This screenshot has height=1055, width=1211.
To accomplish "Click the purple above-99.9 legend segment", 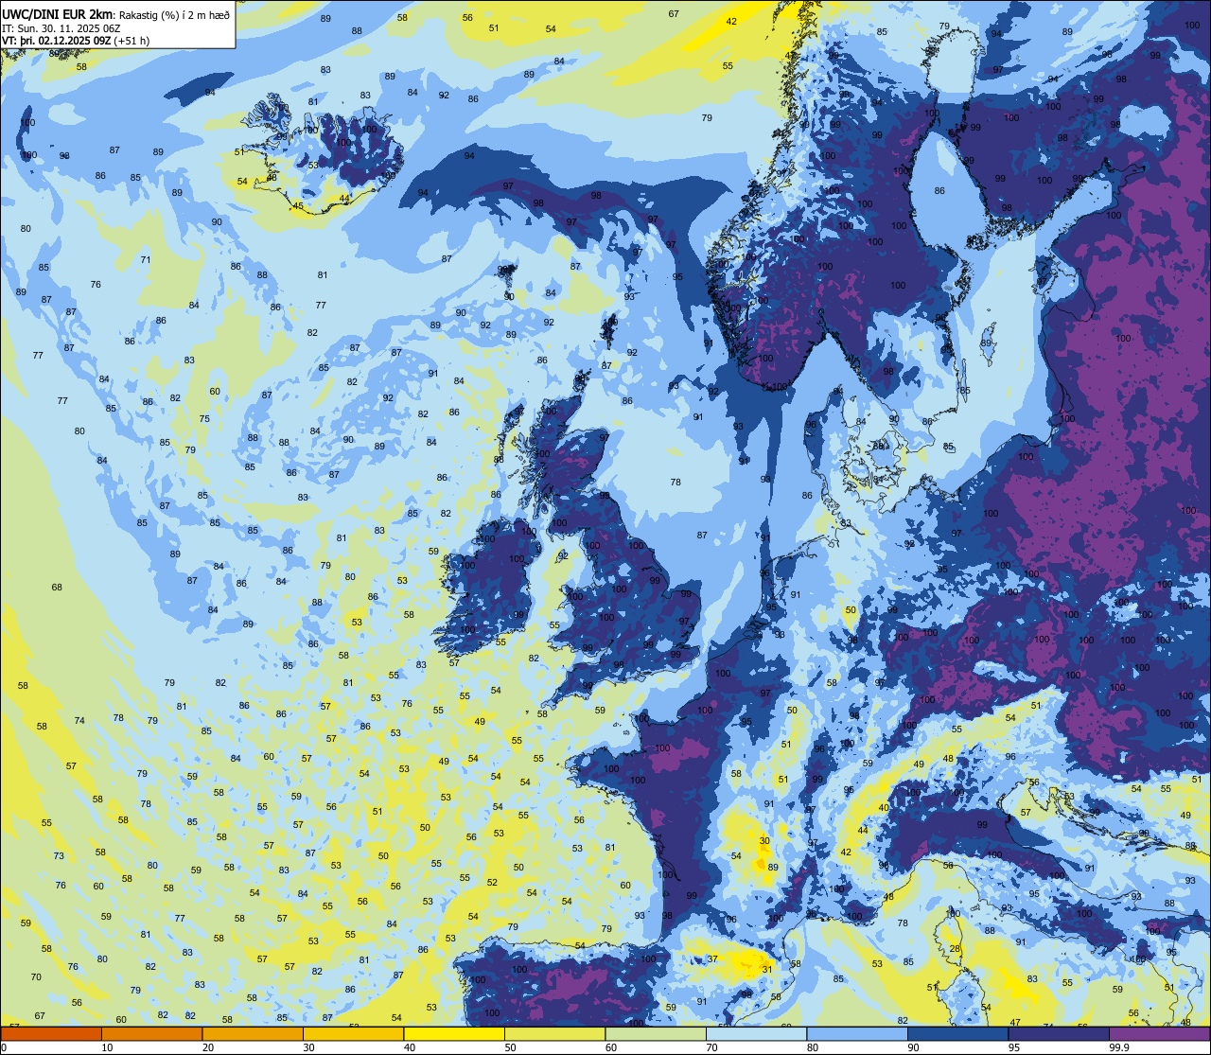I will tap(1160, 1033).
